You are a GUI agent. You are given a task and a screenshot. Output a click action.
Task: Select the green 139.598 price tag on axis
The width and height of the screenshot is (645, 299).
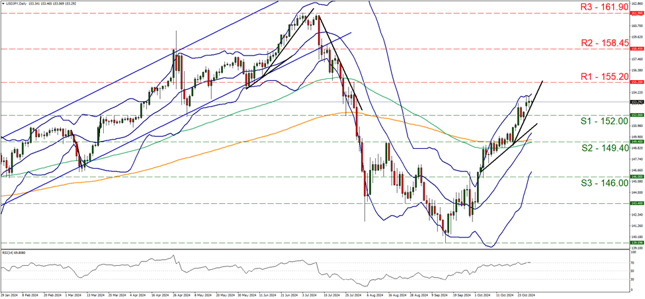pyautogui.click(x=637, y=243)
